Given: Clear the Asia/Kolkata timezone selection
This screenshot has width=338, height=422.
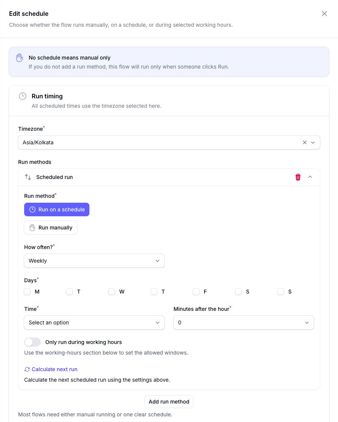Looking at the screenshot, I should click(304, 143).
